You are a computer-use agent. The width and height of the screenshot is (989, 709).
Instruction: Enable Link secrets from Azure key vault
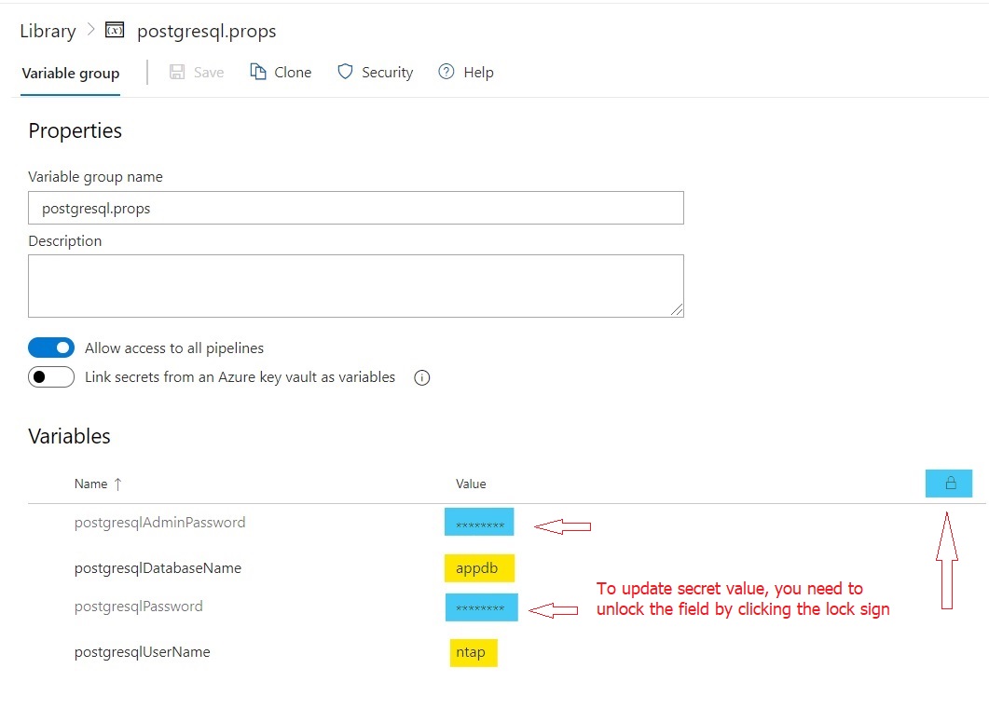coord(51,377)
